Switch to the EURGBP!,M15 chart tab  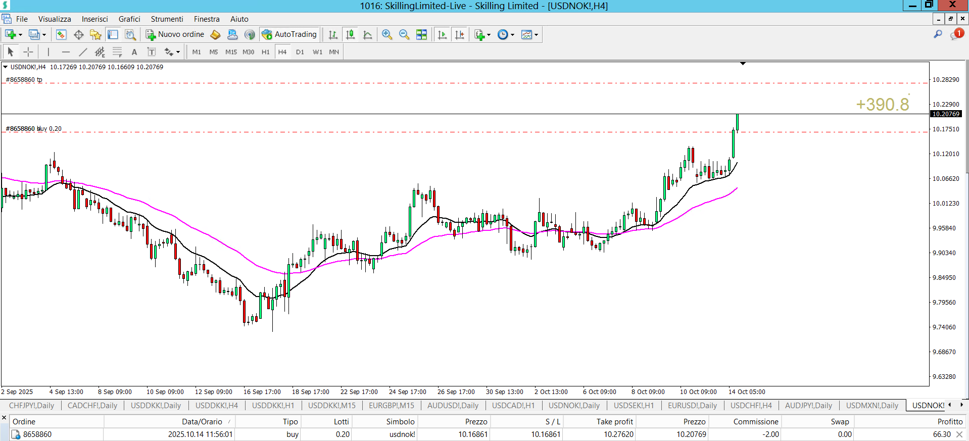pos(391,405)
